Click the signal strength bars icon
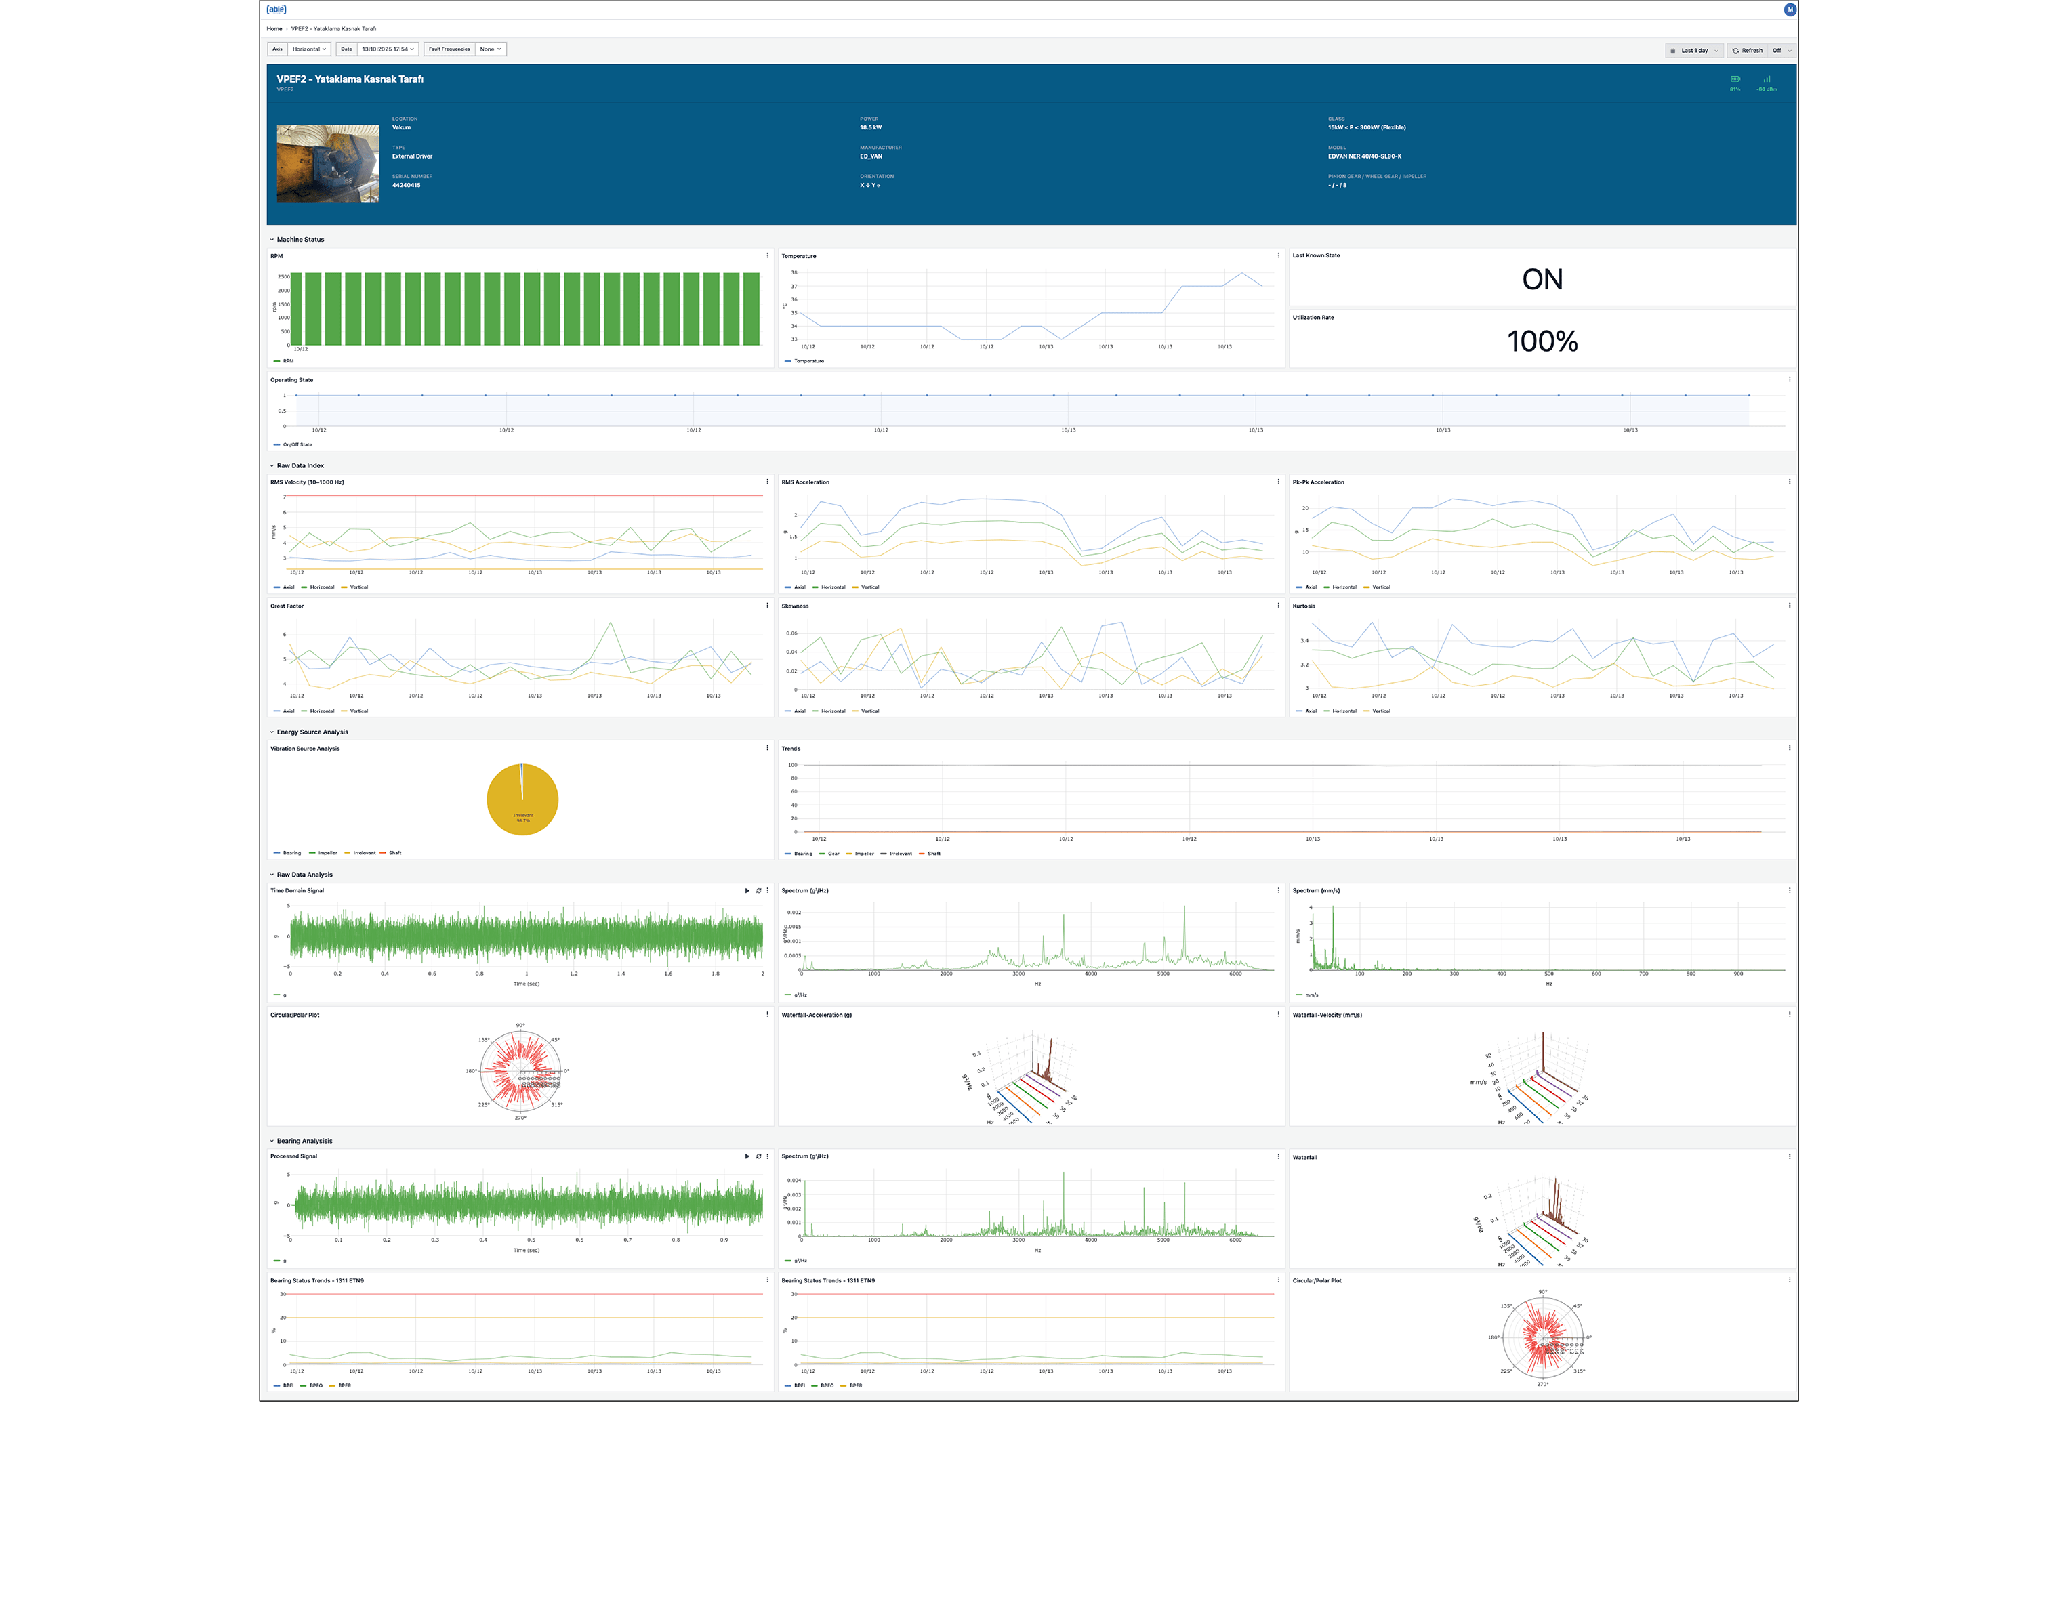The image size is (2060, 1611). (1767, 79)
